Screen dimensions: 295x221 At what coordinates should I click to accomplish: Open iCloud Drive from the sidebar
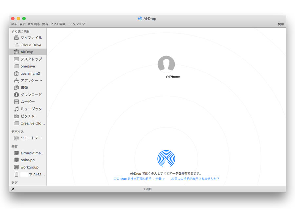pyautogui.click(x=28, y=45)
